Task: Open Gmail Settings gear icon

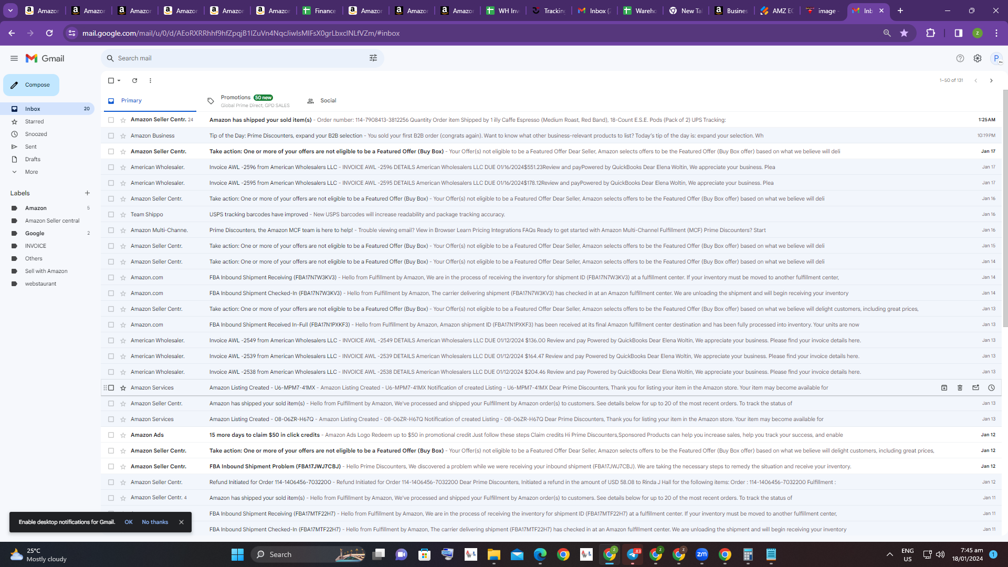Action: (978, 58)
